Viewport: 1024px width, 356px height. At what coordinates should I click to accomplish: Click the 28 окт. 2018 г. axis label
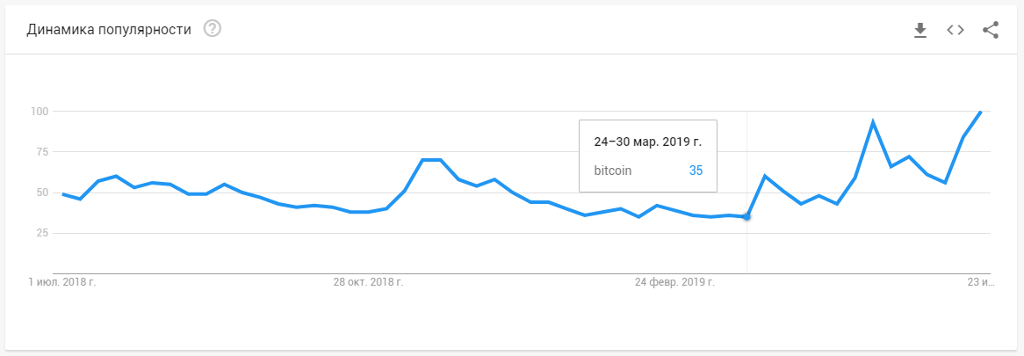tap(368, 282)
